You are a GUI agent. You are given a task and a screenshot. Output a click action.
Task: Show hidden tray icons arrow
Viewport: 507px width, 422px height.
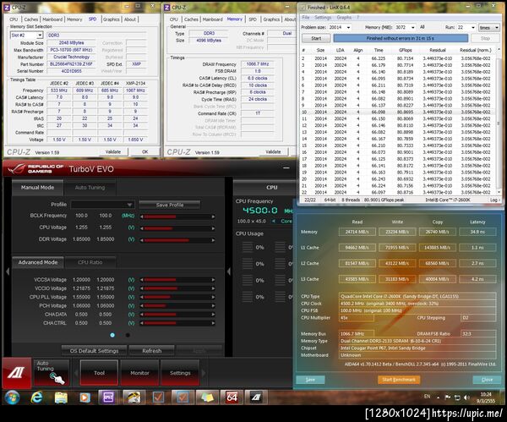438,397
